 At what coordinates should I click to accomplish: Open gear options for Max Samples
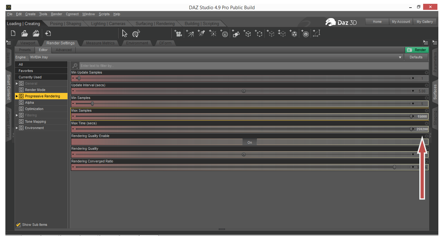pyautogui.click(x=426, y=111)
